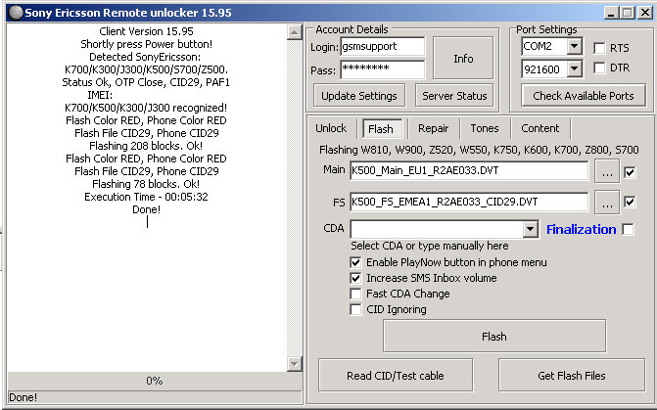Viewport: 657px width, 410px height.
Task: Turn on CID Ignoring checkbox
Action: (x=355, y=309)
